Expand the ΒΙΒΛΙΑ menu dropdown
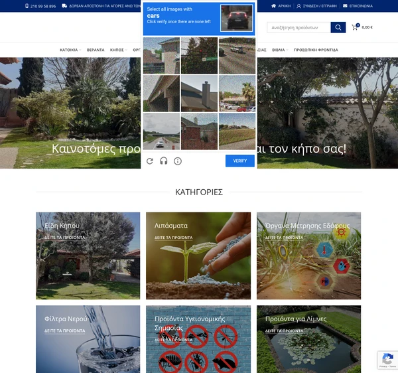 280,50
